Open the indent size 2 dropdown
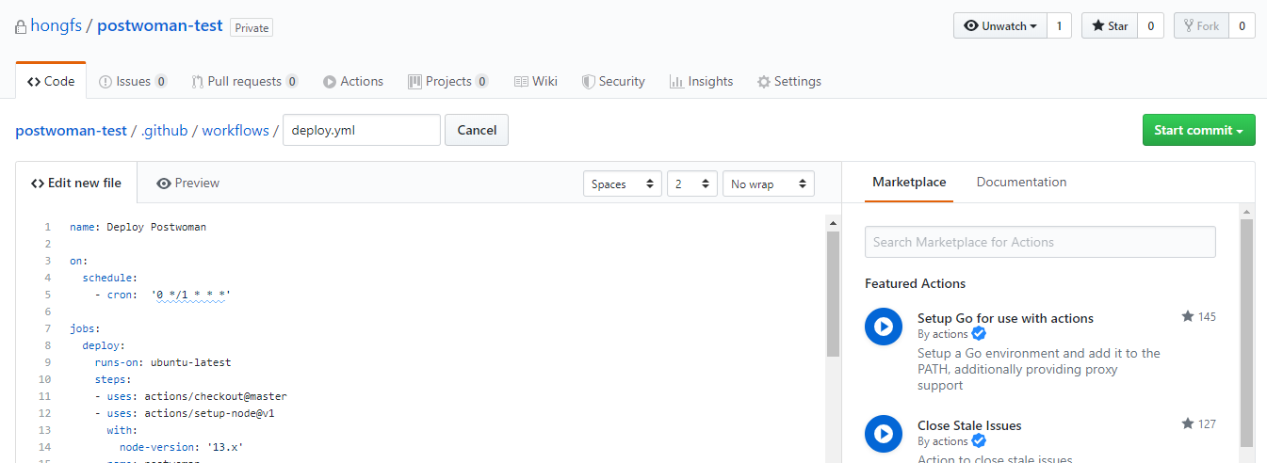The image size is (1267, 463). [692, 184]
